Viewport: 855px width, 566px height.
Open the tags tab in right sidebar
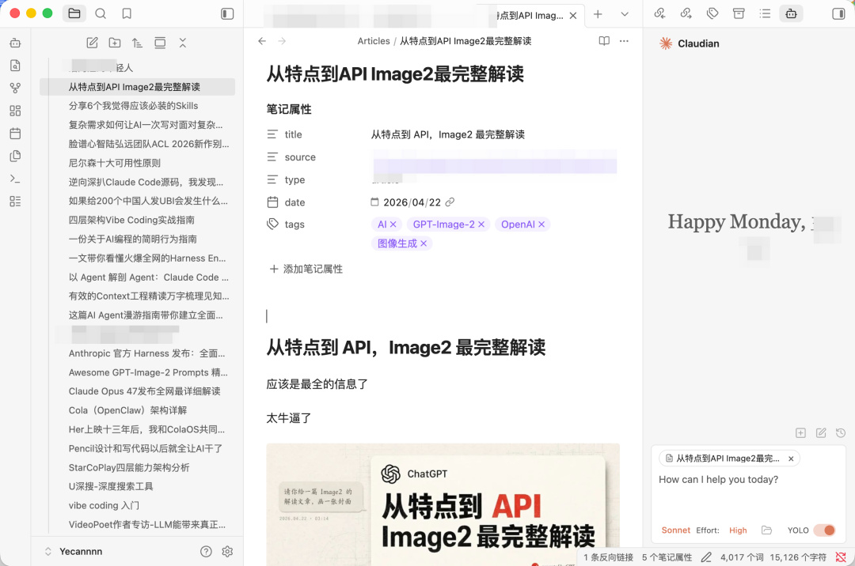pos(712,13)
